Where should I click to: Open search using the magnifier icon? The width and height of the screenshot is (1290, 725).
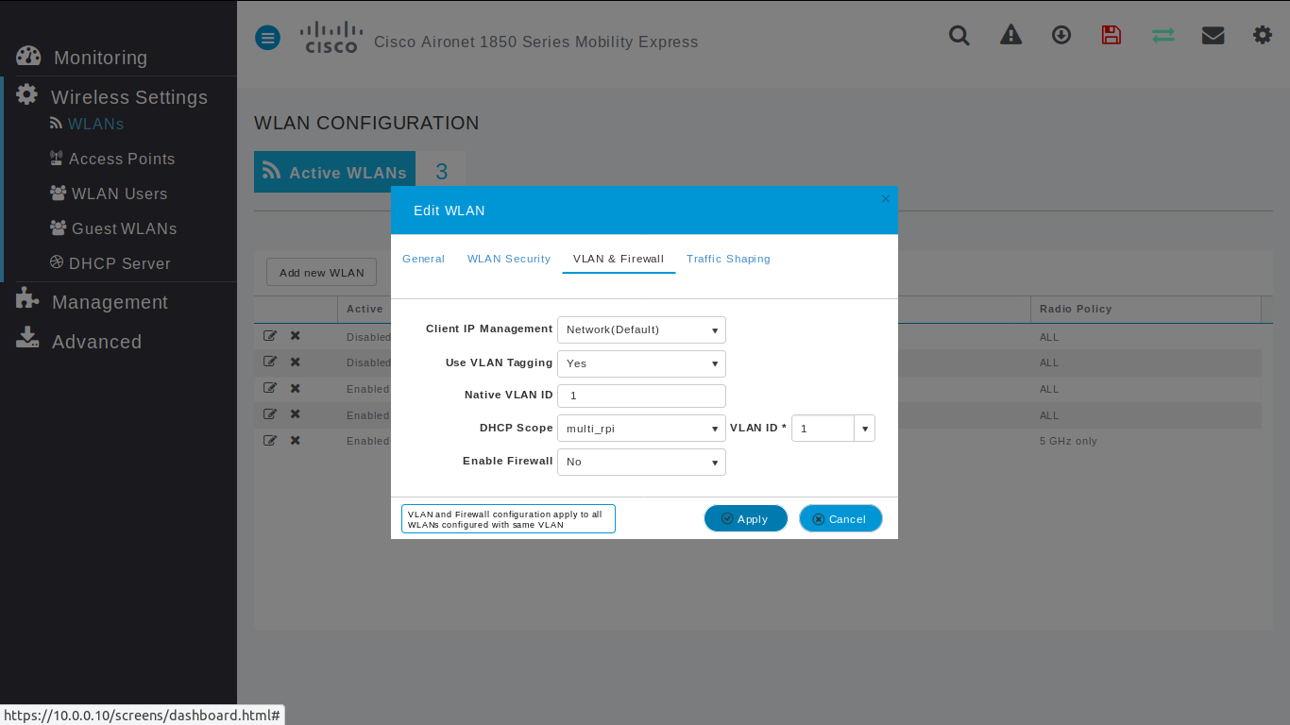959,35
